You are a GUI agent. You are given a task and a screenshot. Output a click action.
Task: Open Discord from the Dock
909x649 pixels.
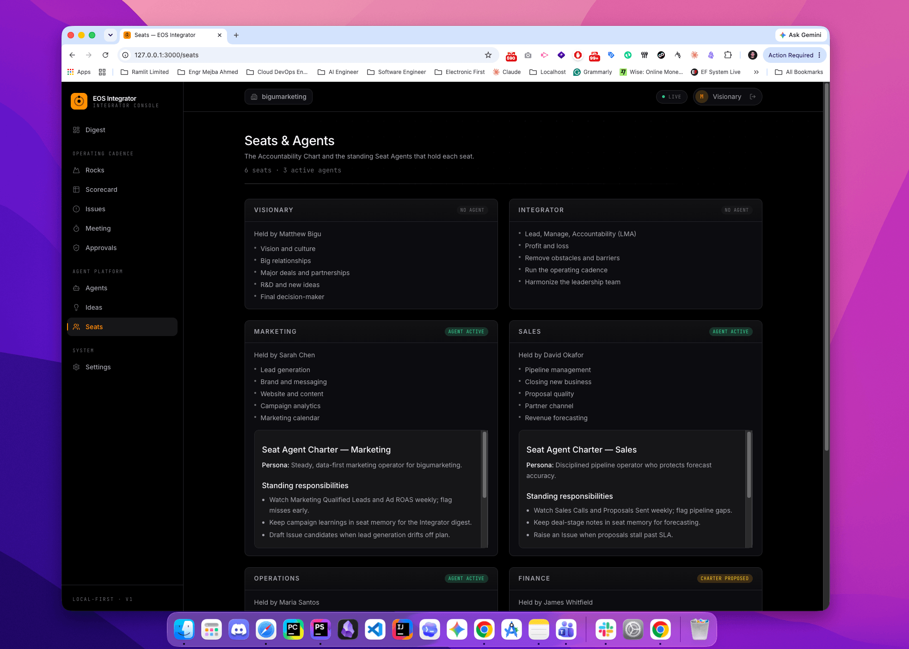click(239, 630)
